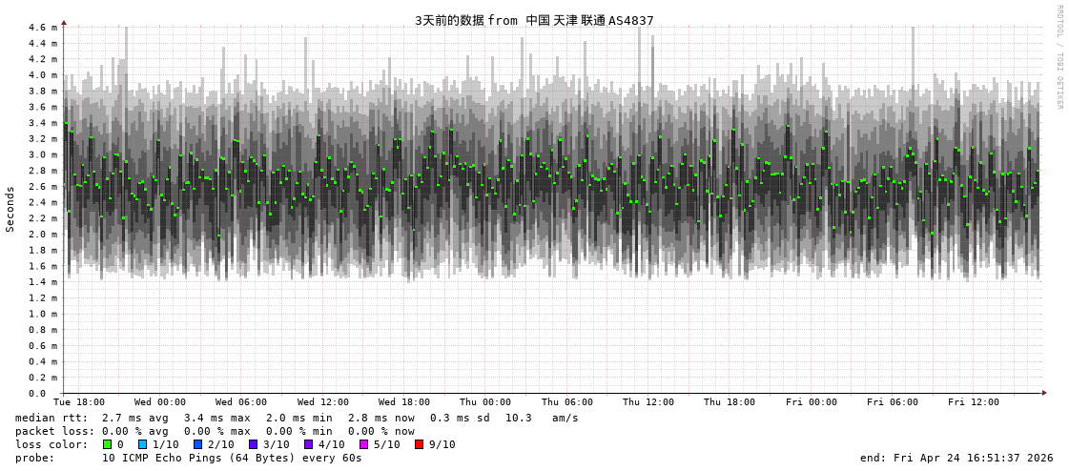
Task: Click the median rtt statistics line
Action: pyautogui.click(x=296, y=418)
